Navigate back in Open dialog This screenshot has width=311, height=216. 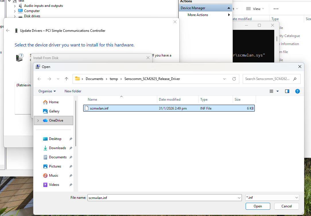[39, 79]
